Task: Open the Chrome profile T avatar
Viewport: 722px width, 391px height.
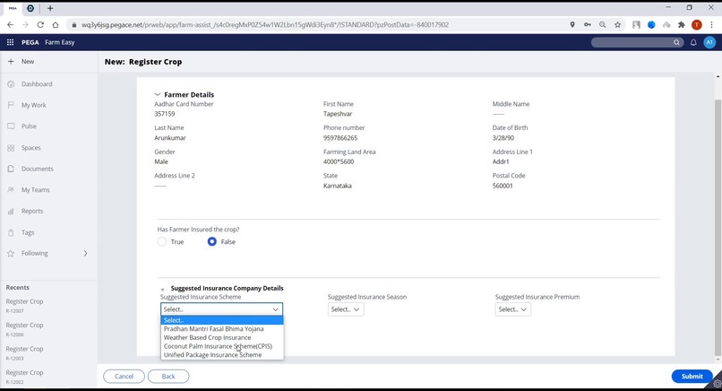Action: [697, 25]
